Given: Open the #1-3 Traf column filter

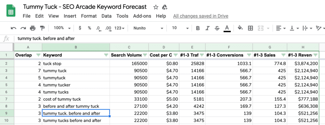Looking at the screenshot, I should 202,55.
